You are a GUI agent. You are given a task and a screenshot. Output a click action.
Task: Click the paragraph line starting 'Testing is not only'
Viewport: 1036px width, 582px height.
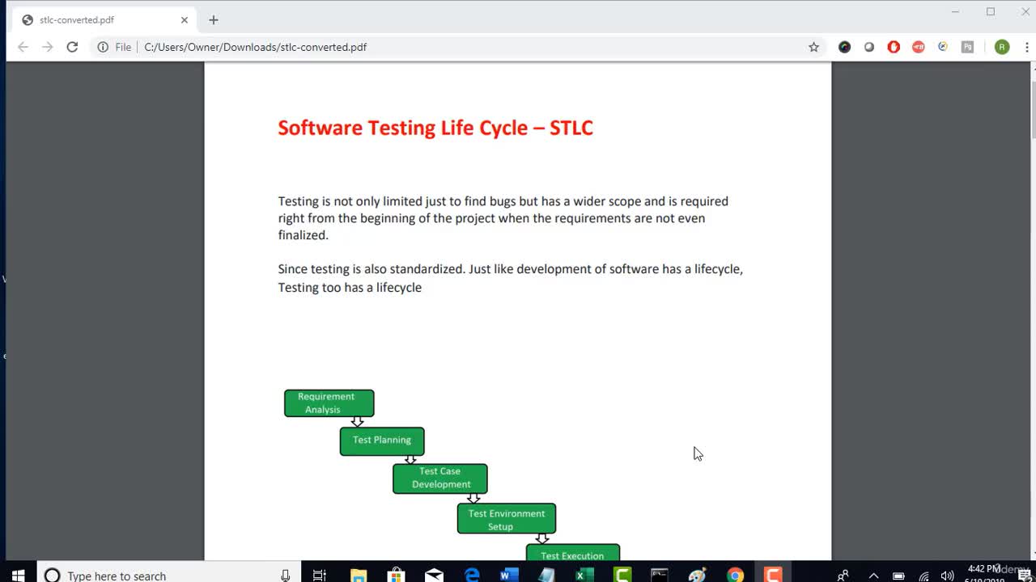tap(503, 201)
